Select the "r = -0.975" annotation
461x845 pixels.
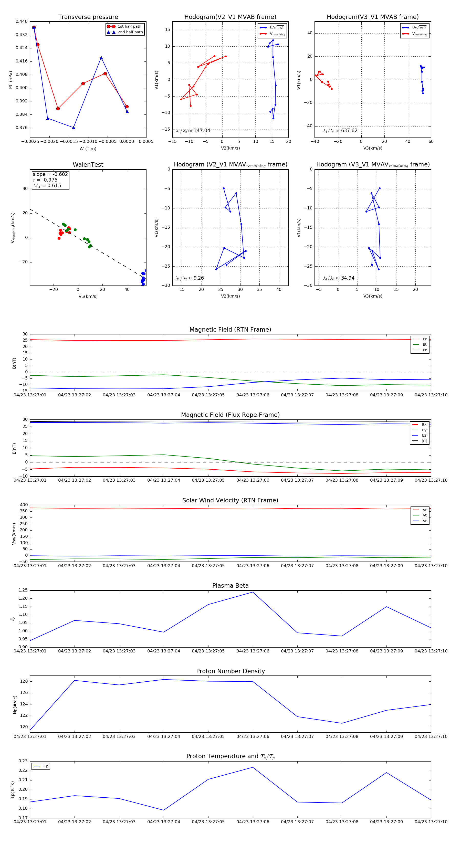click(45, 180)
